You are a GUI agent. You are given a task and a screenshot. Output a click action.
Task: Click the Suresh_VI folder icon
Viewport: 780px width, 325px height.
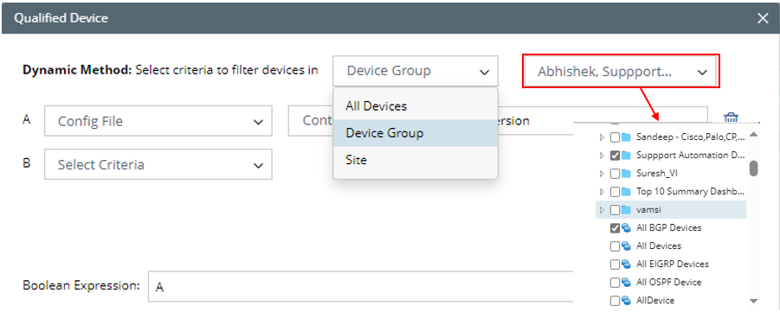tap(626, 174)
